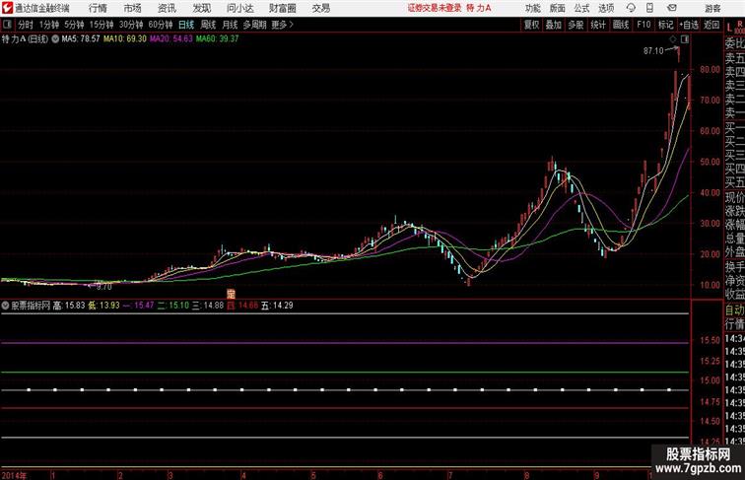Click the 证券交易未登录 login link
The height and width of the screenshot is (480, 745).
click(x=435, y=8)
